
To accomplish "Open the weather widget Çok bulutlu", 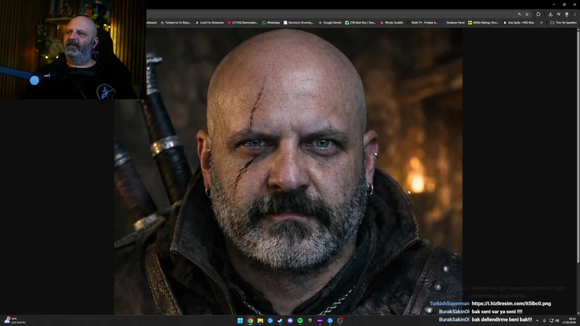I will coord(14,321).
